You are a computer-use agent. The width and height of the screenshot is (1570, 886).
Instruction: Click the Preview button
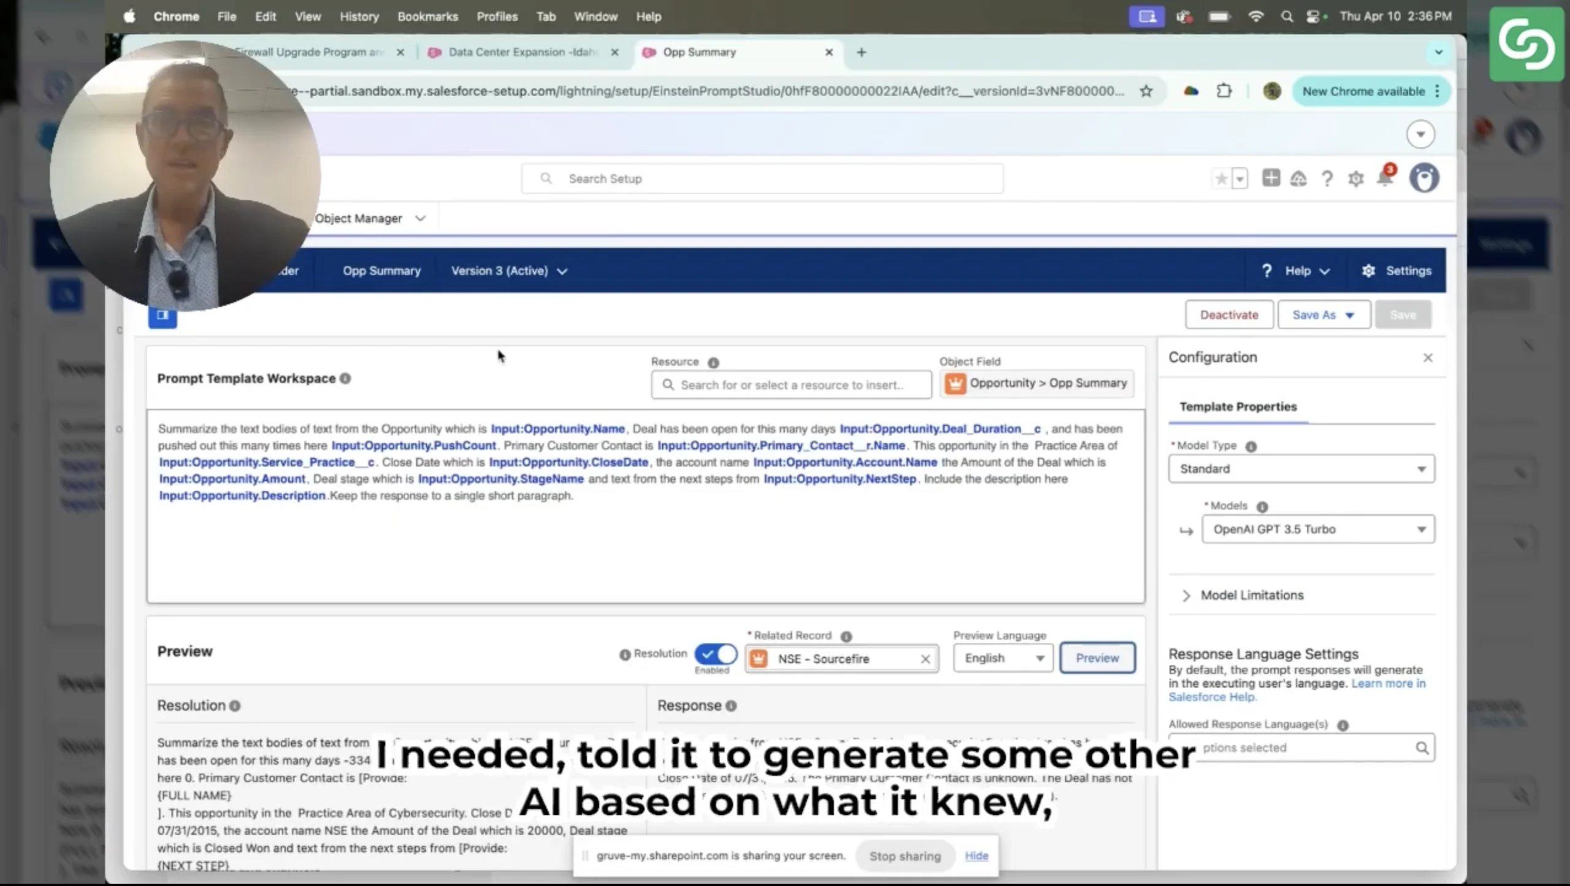click(x=1097, y=658)
